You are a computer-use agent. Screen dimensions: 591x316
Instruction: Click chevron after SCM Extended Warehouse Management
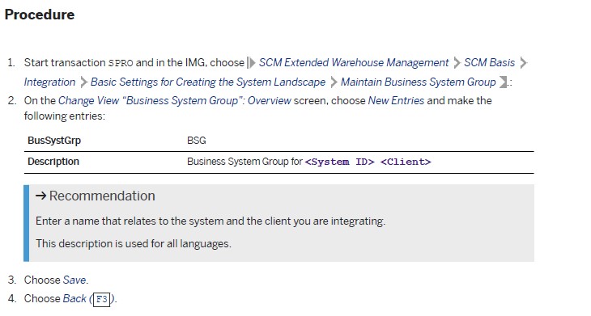(457, 63)
